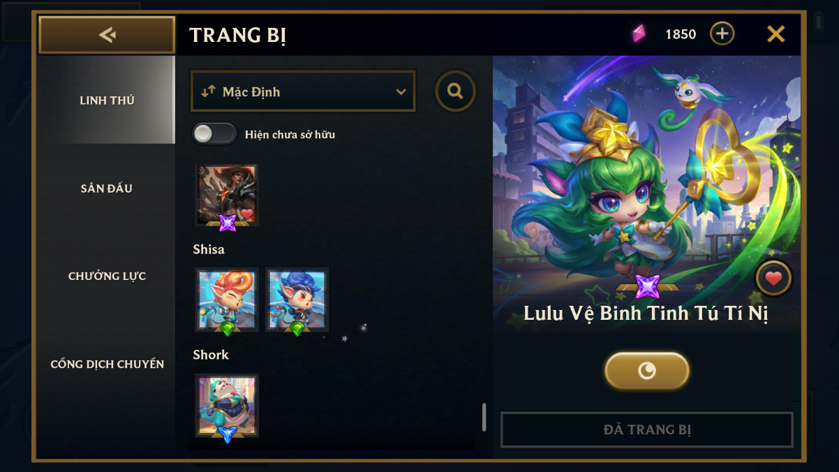The width and height of the screenshot is (839, 472).
Task: Toggle Hiện chưa sở hữu switch
Action: (214, 134)
